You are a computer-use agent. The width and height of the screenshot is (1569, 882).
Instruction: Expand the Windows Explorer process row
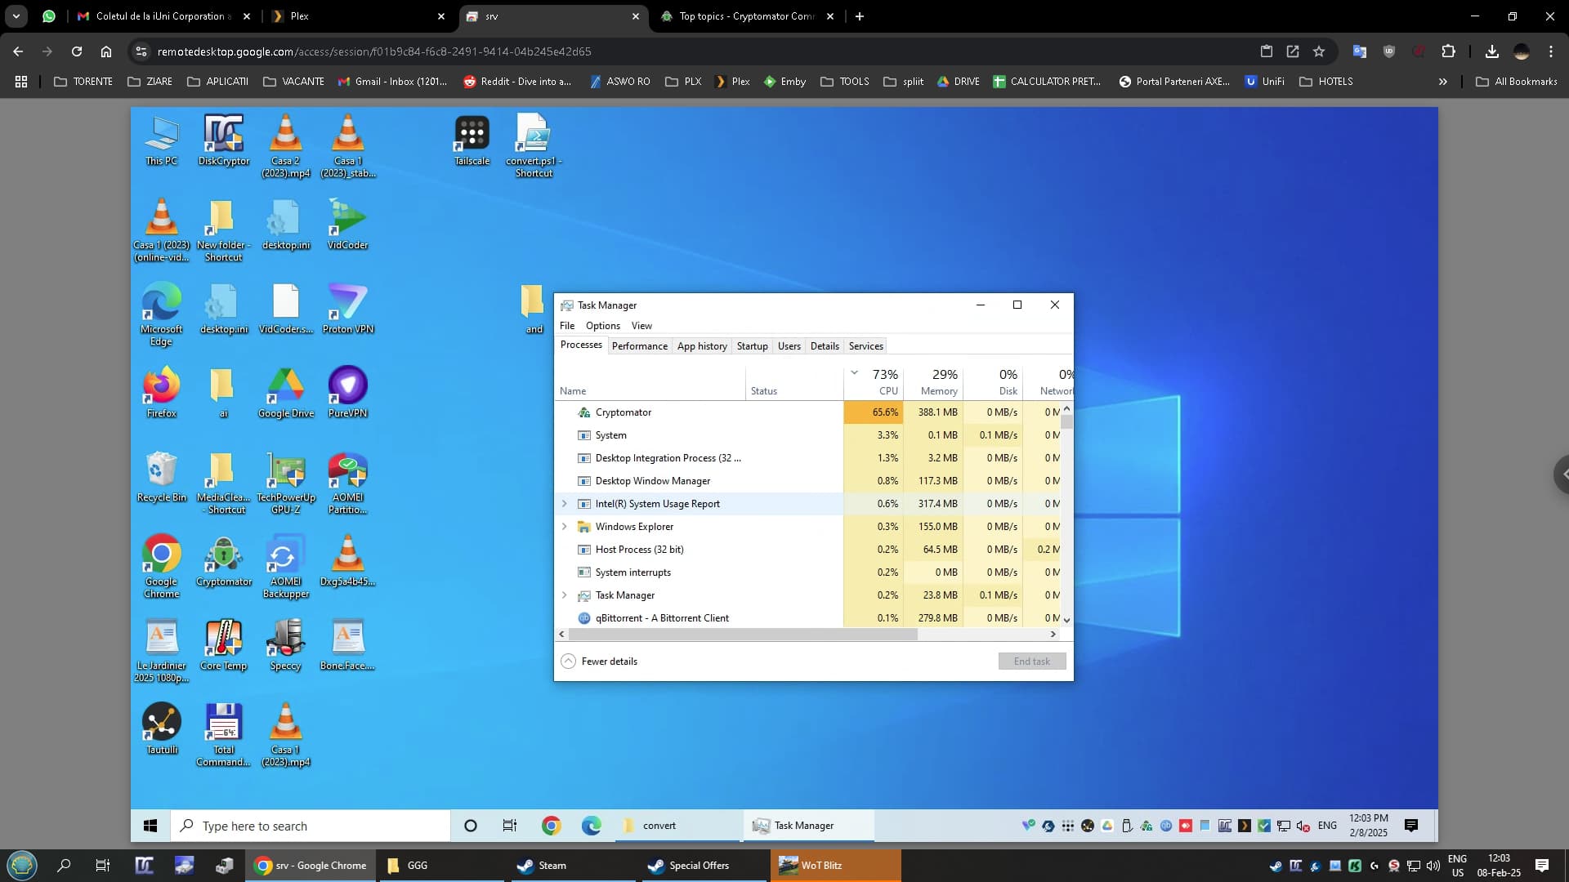point(565,527)
